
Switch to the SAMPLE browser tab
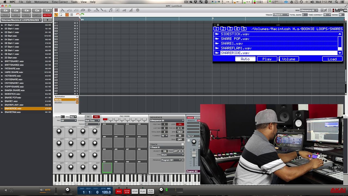tap(37, 15)
